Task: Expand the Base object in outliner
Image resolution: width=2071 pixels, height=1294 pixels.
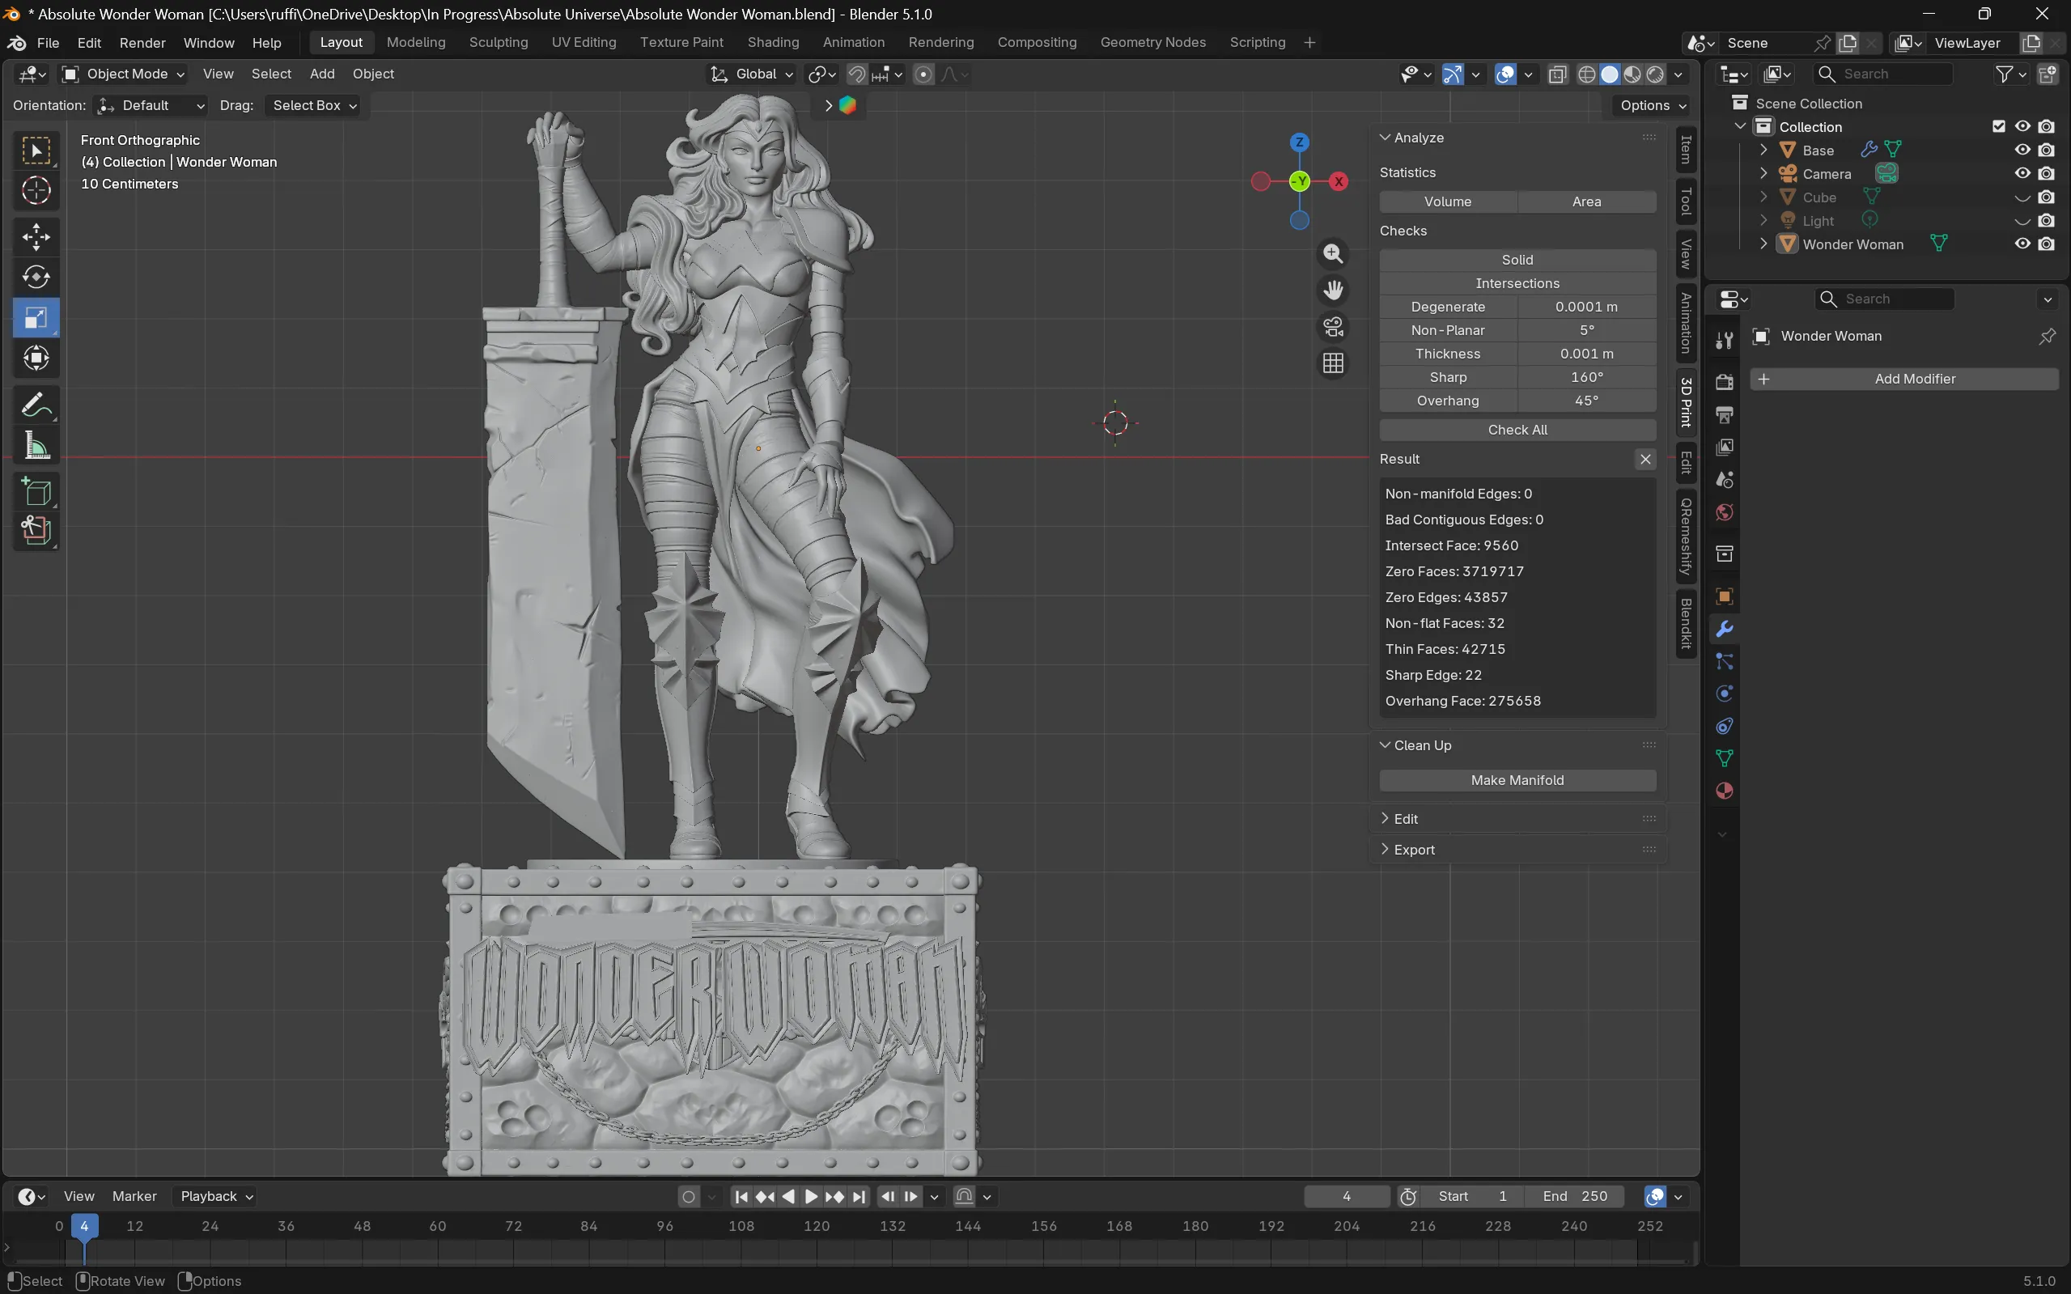Action: coord(1763,150)
